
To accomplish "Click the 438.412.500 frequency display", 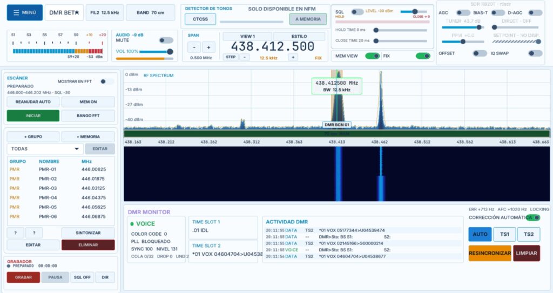I will coord(272,46).
